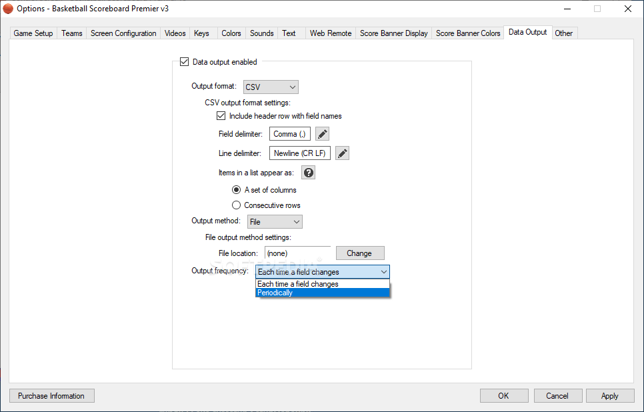
Task: Open the Screen Configuration tab
Action: (123, 33)
